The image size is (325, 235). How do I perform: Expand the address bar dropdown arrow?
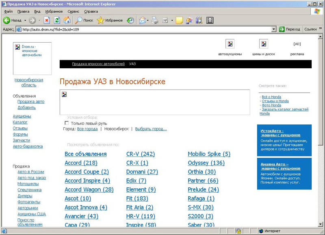coord(273,29)
